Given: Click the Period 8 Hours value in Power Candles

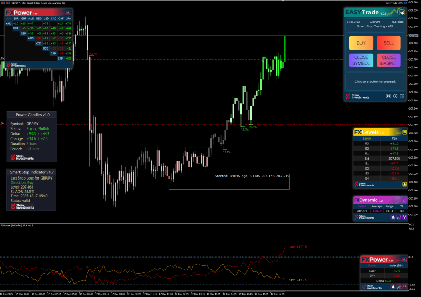Looking at the screenshot, I should click(33, 148).
